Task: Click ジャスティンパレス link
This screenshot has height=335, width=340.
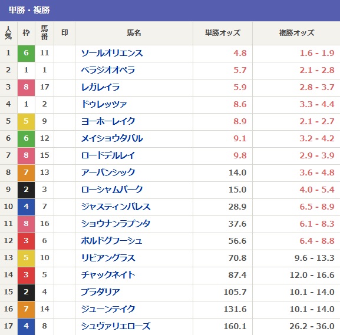Action: tap(116, 207)
